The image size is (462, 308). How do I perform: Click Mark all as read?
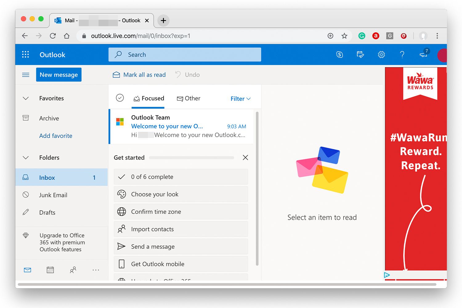tap(139, 75)
